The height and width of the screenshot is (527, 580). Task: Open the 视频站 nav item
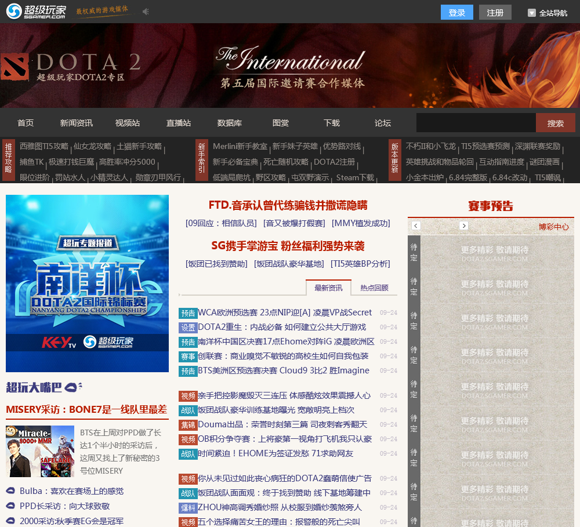coord(128,123)
